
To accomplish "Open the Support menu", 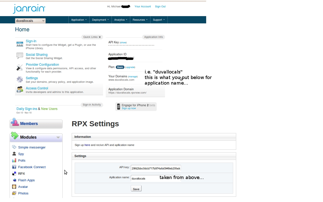I will 159,20.
